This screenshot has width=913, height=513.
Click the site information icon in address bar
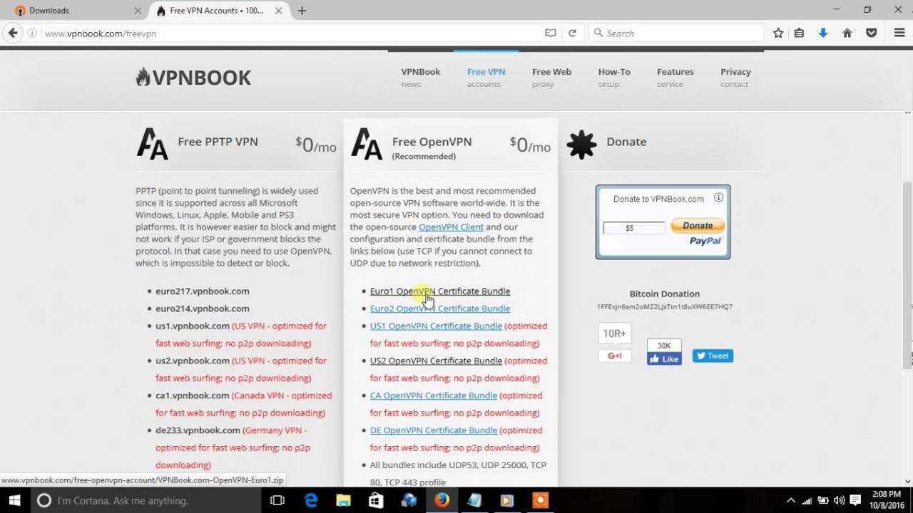click(32, 33)
